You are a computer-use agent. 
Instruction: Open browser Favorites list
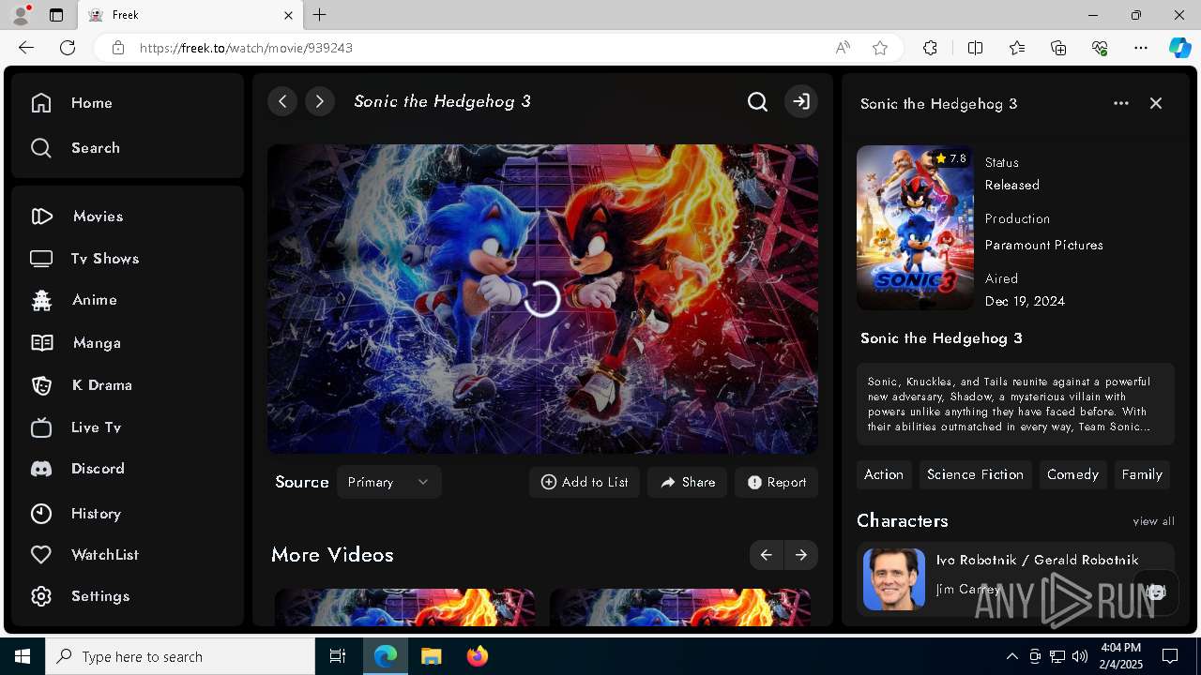tap(1017, 48)
